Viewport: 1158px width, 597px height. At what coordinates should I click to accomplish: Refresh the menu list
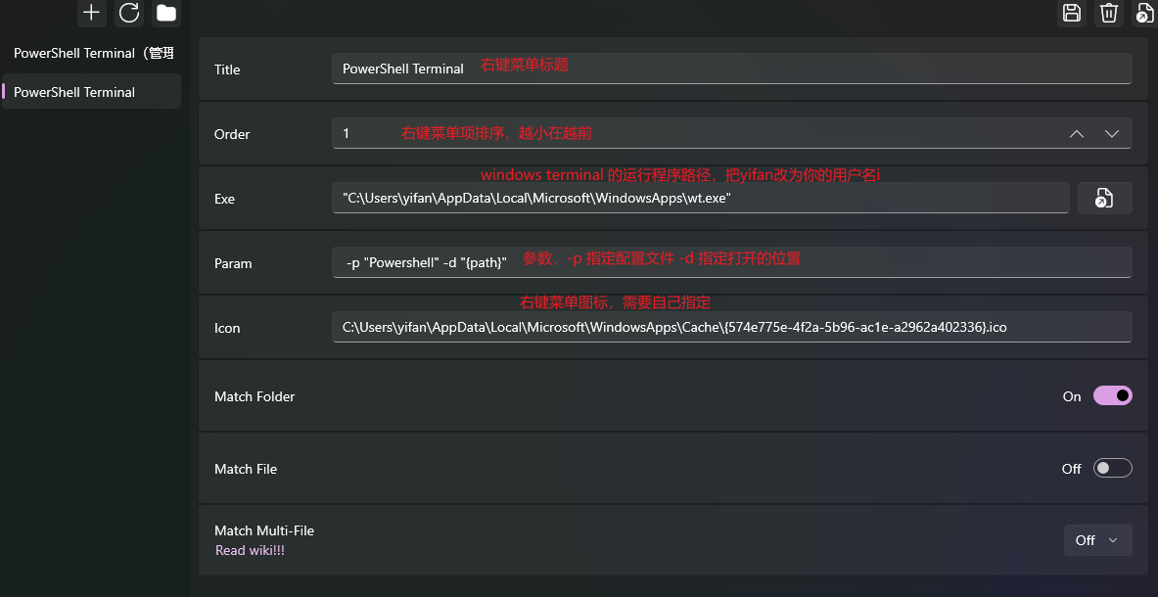129,13
